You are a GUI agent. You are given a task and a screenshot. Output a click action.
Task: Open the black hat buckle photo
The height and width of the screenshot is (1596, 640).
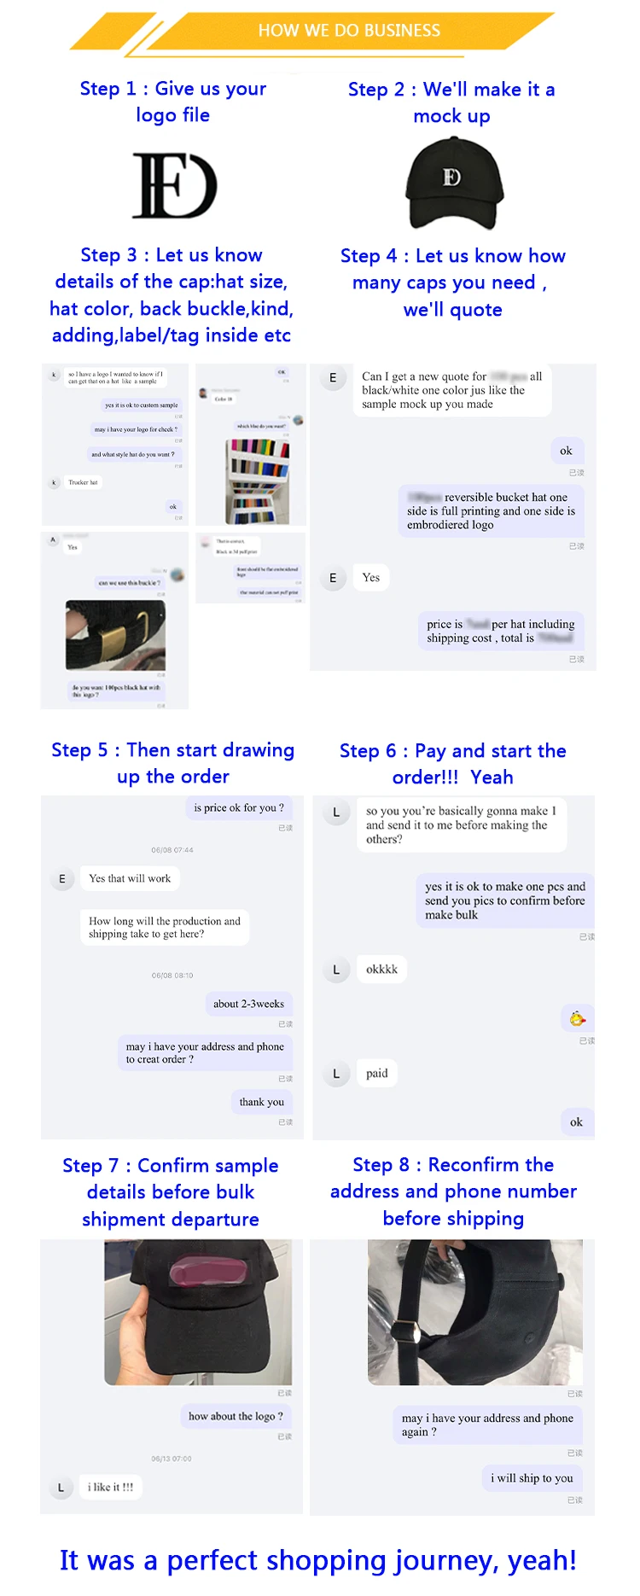point(115,635)
